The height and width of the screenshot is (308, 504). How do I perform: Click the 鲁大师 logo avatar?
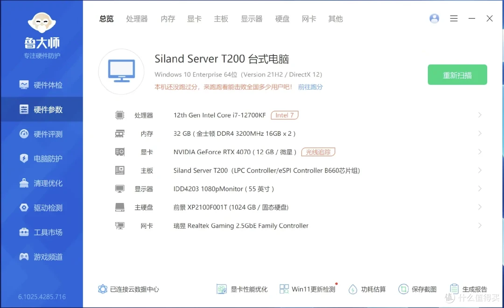point(42,22)
